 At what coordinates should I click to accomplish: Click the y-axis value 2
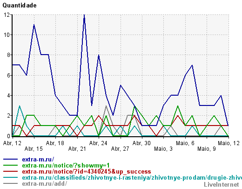(x=8, y=116)
